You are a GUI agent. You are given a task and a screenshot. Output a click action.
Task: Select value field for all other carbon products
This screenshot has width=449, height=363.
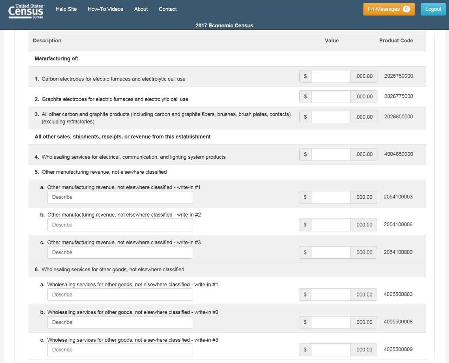click(x=330, y=117)
